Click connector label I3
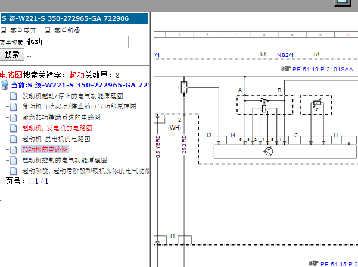This screenshot has width=358, height=267. (x=209, y=136)
